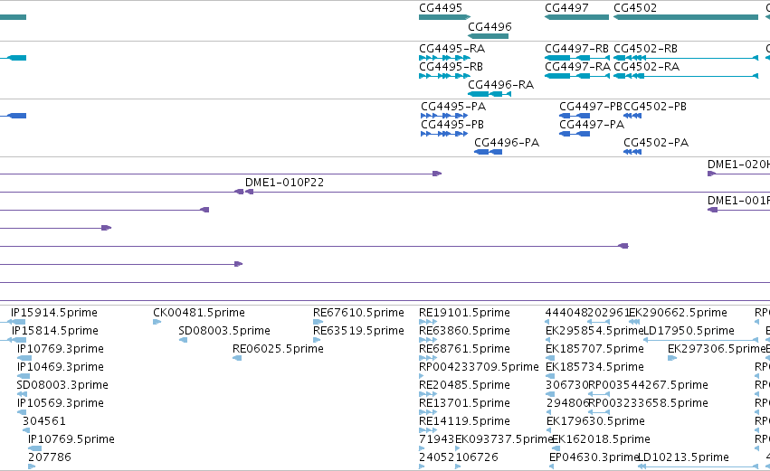Click EST RE63860.5prime
This screenshot has width=770, height=471.
tap(464, 331)
